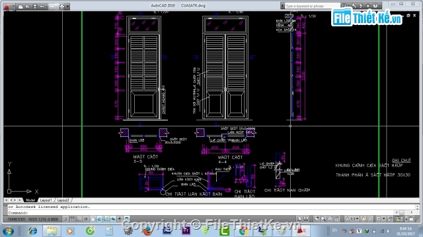The width and height of the screenshot is (423, 237).
Task: Click the Open file icon
Action: click(28, 7)
